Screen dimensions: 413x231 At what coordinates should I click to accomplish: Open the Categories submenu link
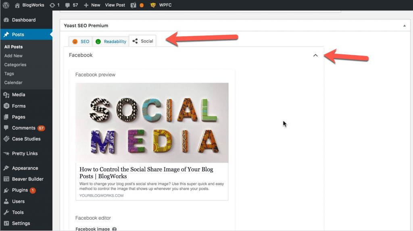(x=15, y=65)
